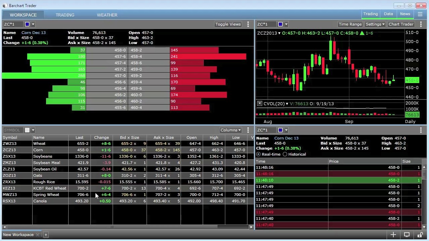Open the link dropdown in the time and sales panel
The width and height of the screenshot is (429, 241).
pyautogui.click(x=286, y=130)
